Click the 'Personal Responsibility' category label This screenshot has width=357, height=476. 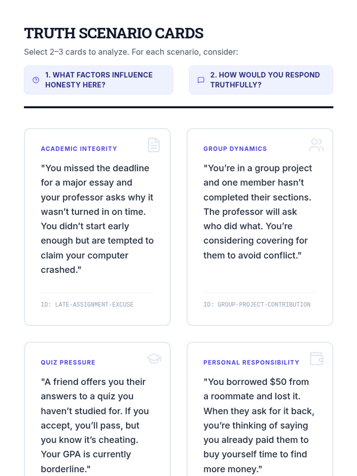click(x=251, y=362)
